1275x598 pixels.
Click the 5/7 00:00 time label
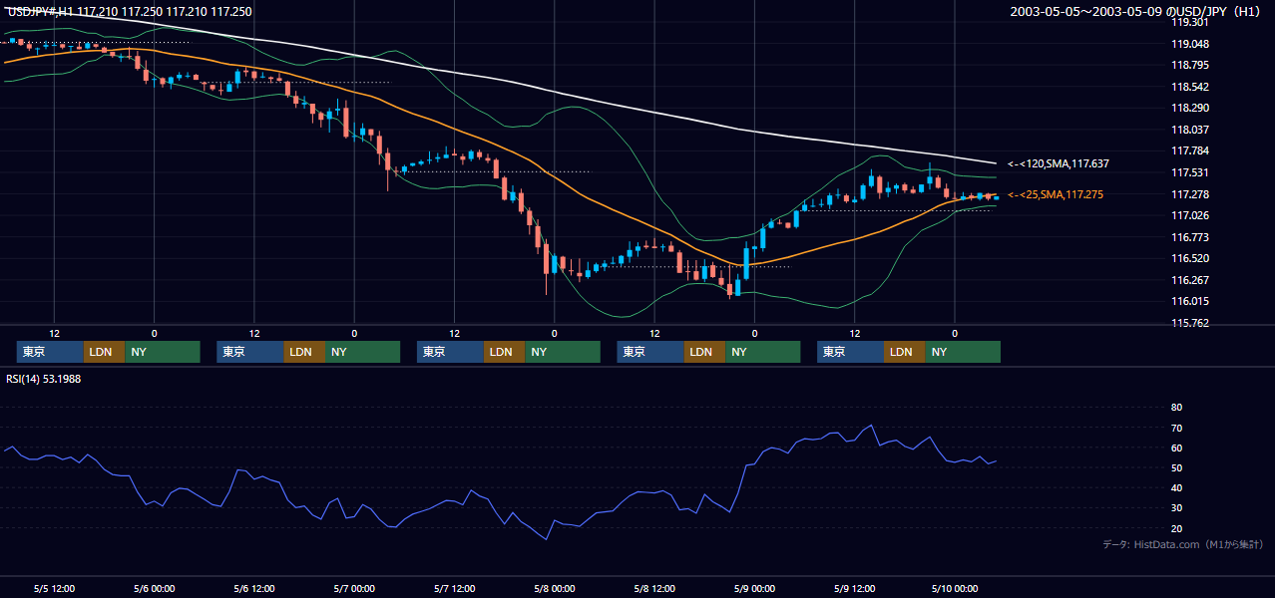pyautogui.click(x=354, y=588)
